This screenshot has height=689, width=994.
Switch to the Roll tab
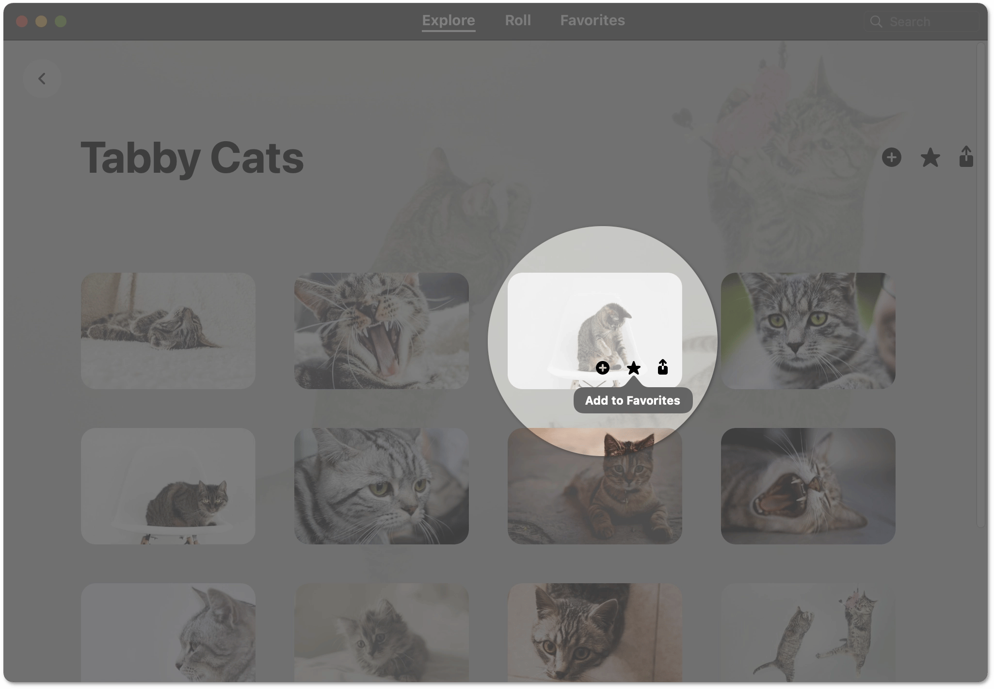click(x=517, y=20)
